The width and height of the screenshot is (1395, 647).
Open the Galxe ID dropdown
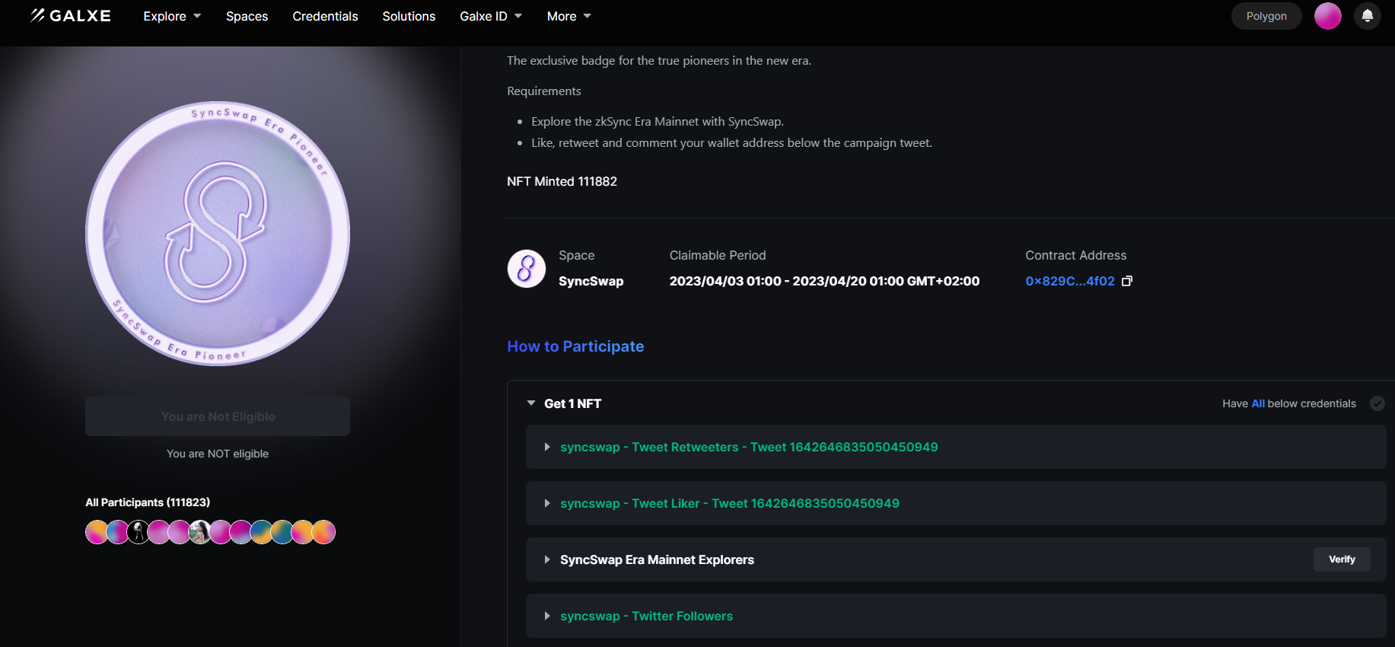[x=491, y=16]
